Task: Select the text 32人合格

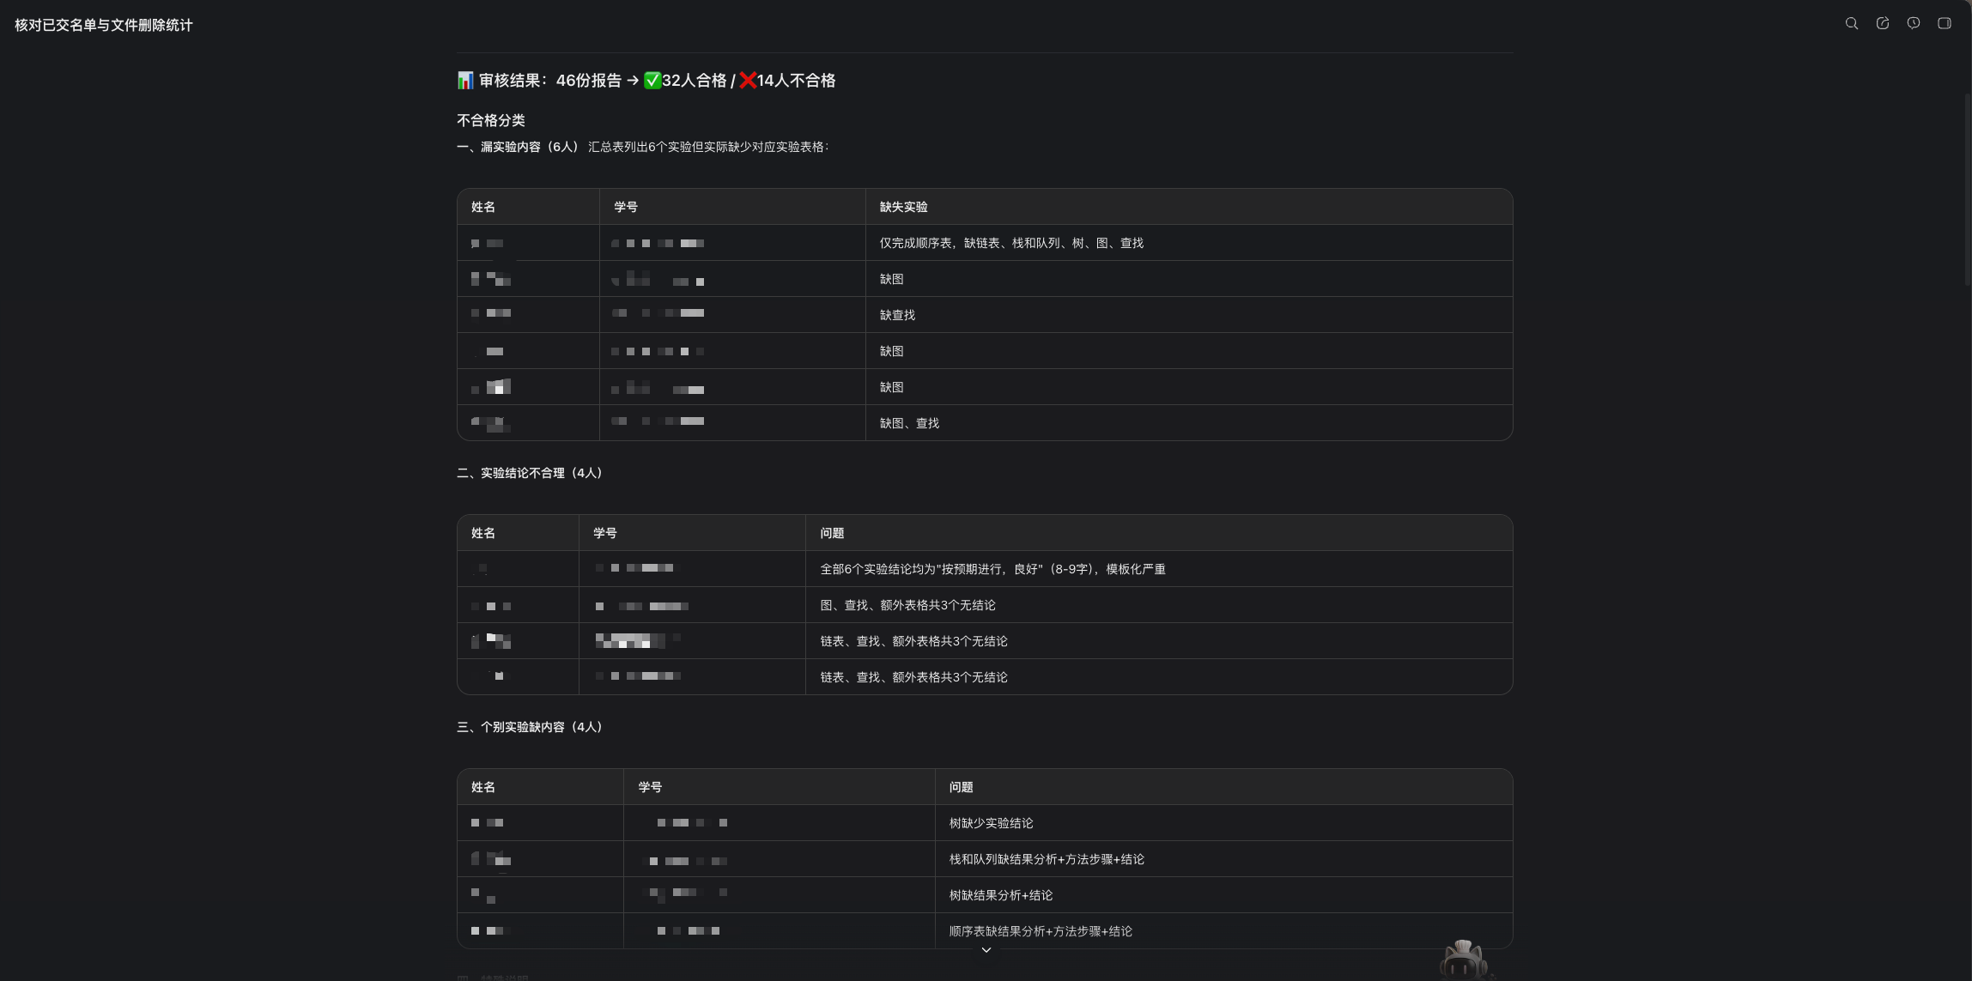Action: [x=694, y=81]
